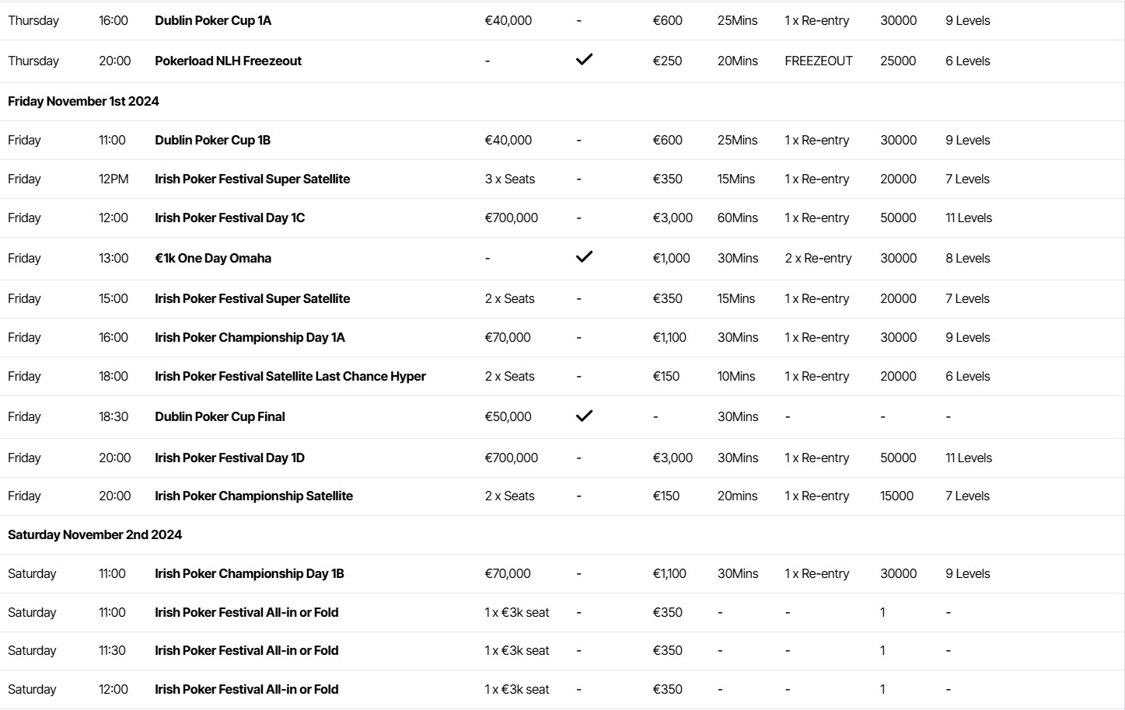Select the Pokerload NLH Freezeout event name

[x=228, y=61]
